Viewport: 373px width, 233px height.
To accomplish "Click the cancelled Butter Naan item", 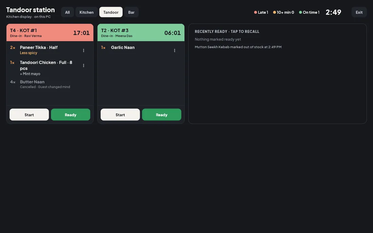I will pyautogui.click(x=32, y=82).
